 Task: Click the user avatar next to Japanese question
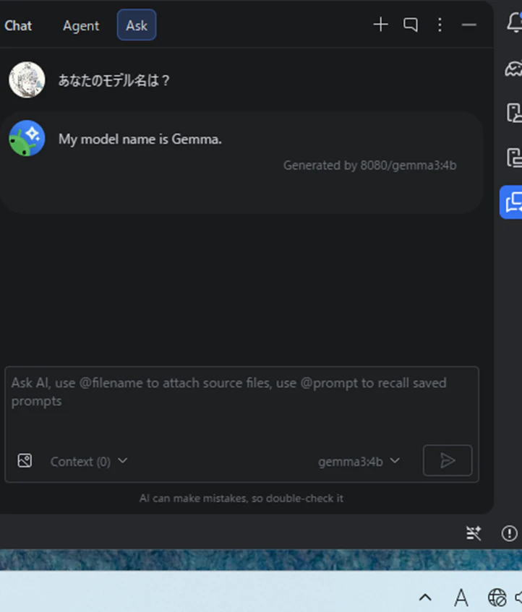pyautogui.click(x=27, y=79)
